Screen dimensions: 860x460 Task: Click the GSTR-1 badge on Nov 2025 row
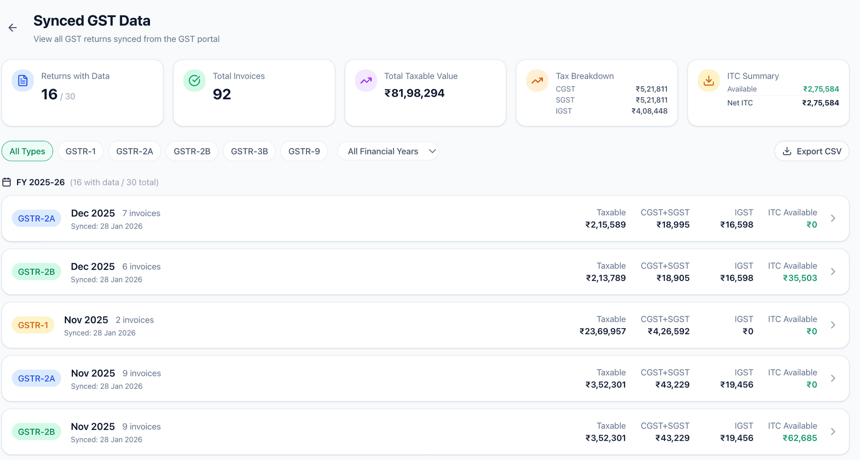[33, 325]
